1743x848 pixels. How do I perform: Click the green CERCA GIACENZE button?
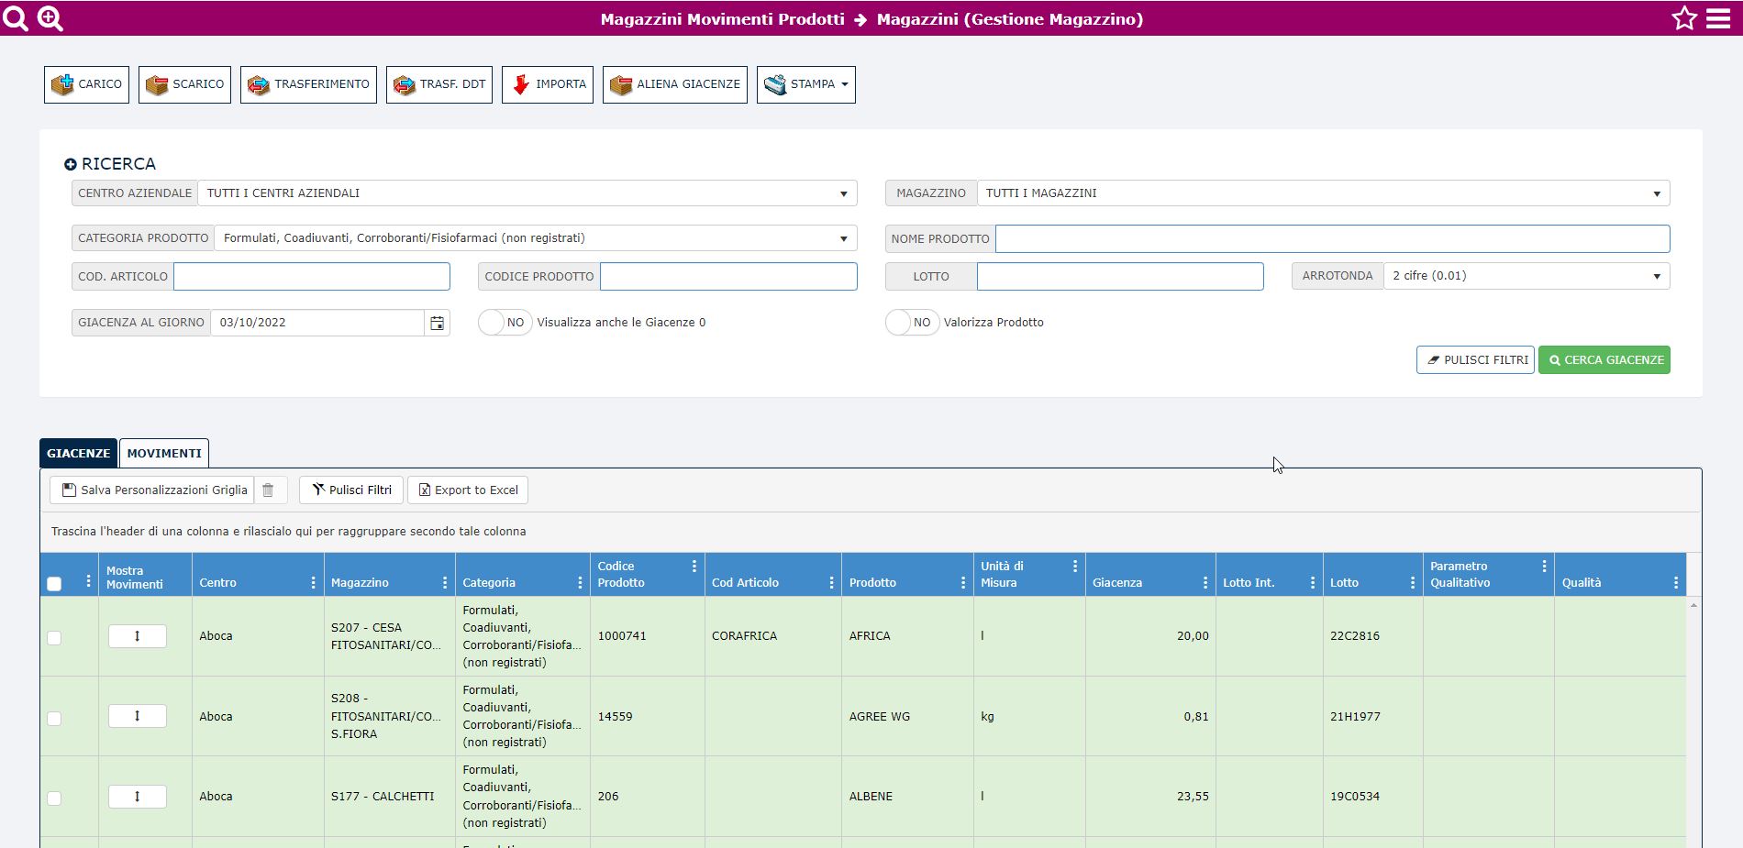pyautogui.click(x=1604, y=360)
